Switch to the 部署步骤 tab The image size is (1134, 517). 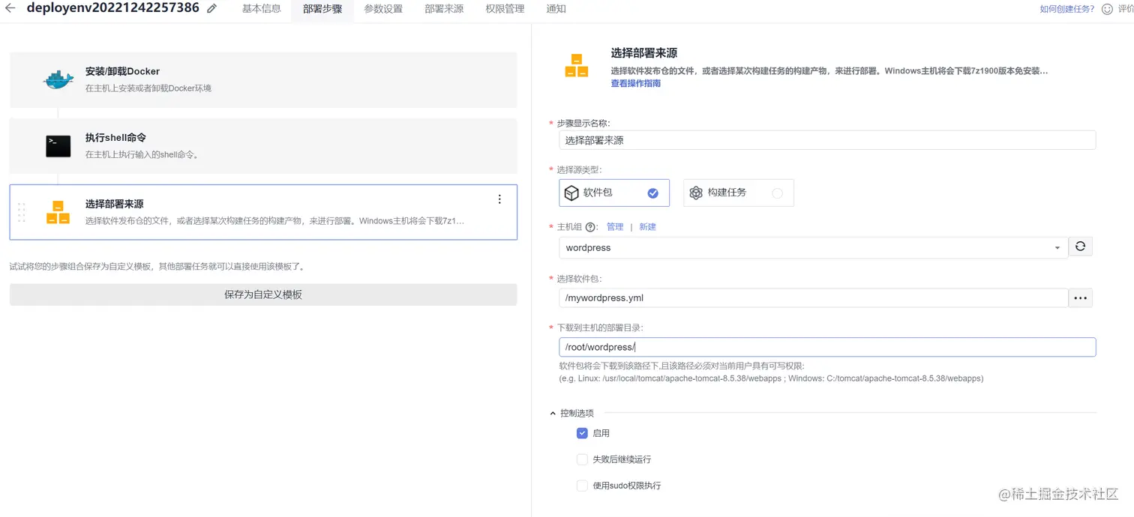(322, 9)
